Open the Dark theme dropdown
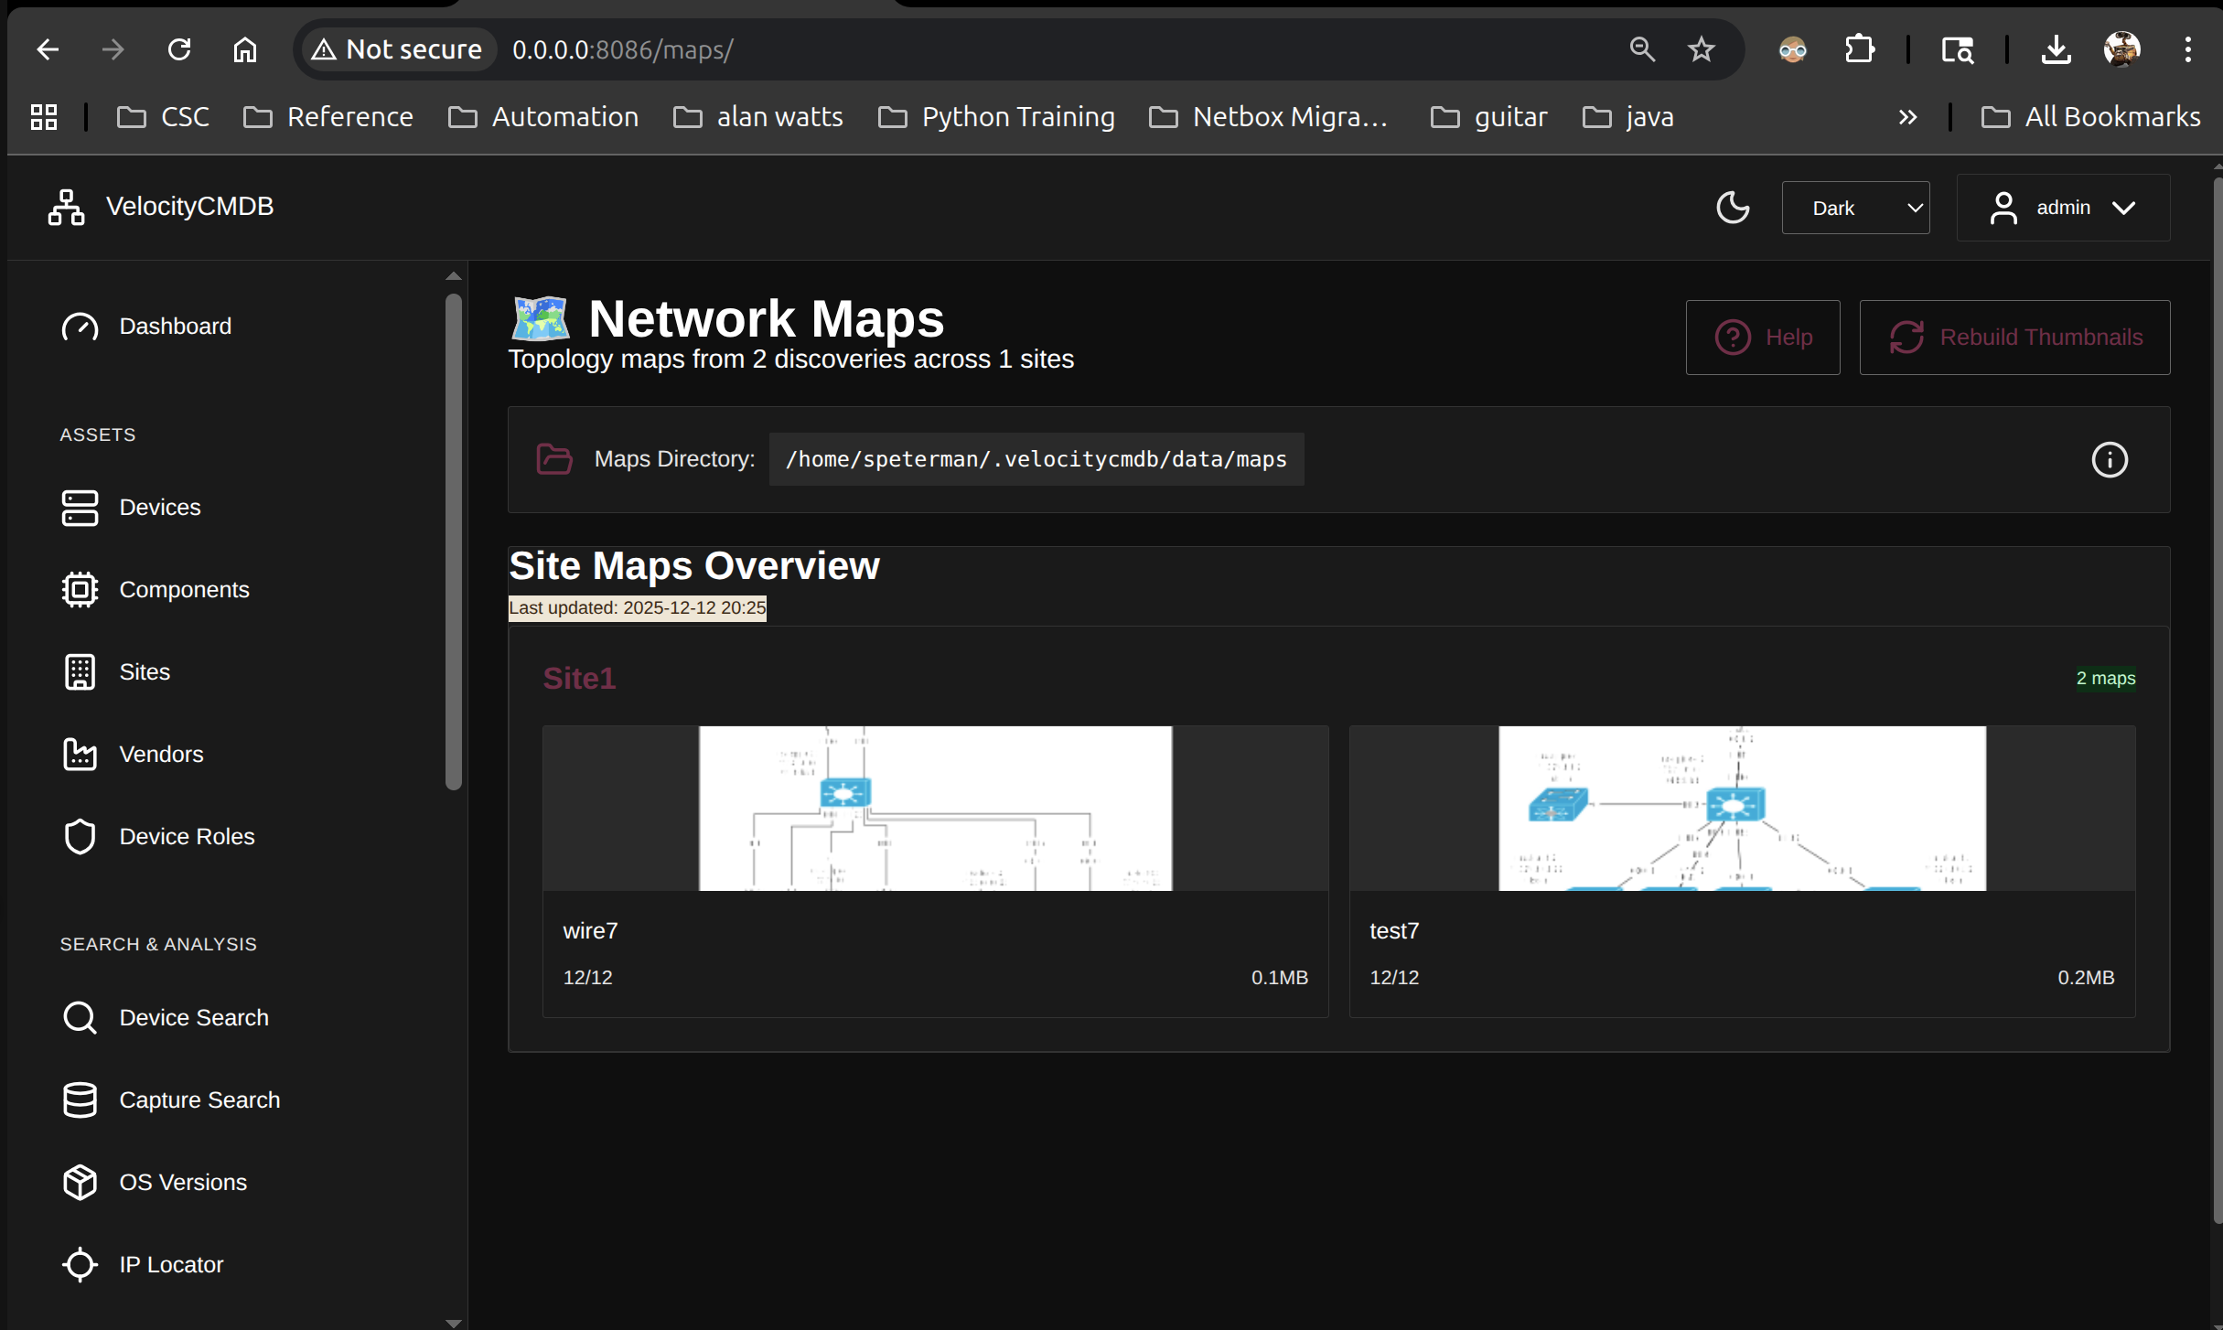 click(x=1855, y=208)
